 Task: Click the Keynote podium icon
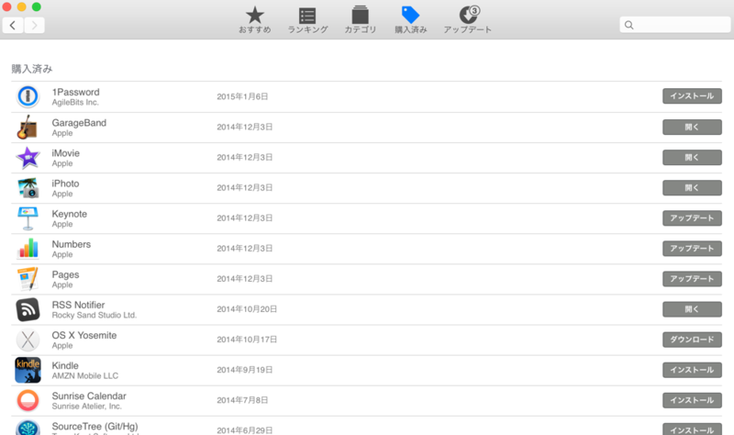tap(28, 218)
